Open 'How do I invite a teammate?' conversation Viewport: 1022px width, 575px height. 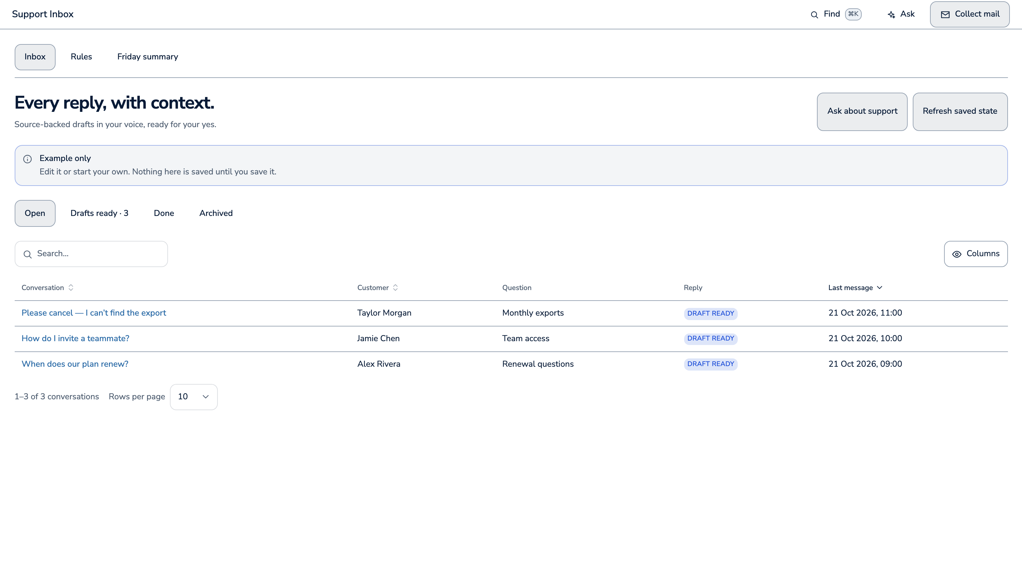75,339
